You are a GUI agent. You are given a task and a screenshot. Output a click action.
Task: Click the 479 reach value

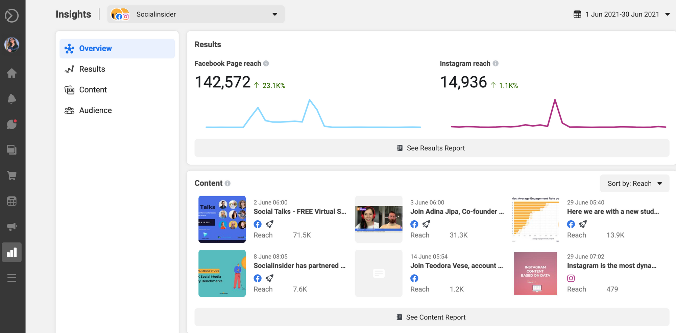click(612, 289)
